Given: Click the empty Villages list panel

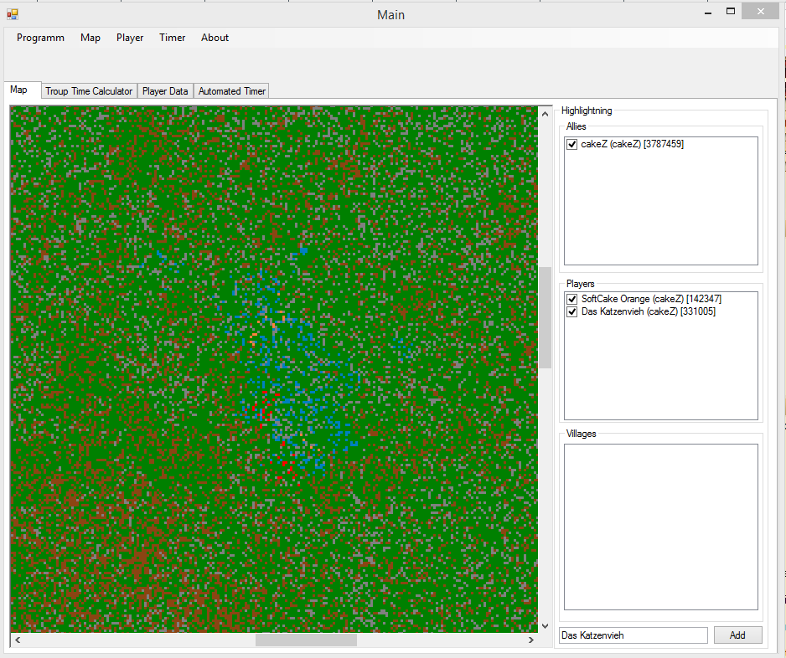Looking at the screenshot, I should [660, 526].
